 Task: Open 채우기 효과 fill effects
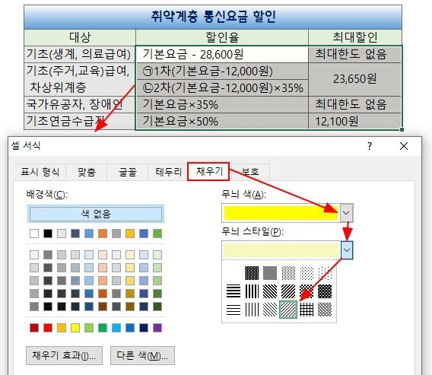(x=64, y=355)
